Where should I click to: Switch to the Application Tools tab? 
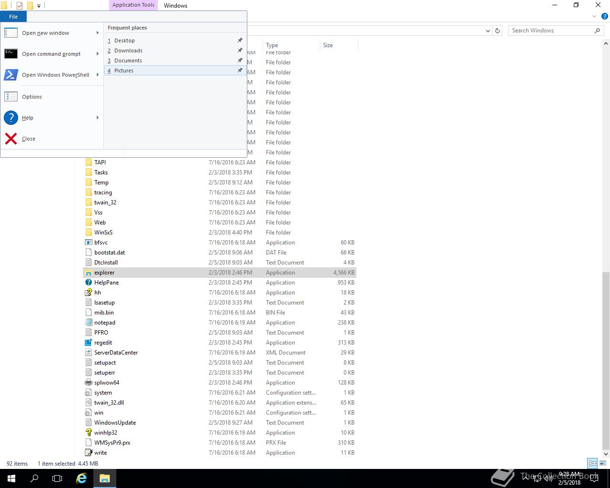point(133,5)
